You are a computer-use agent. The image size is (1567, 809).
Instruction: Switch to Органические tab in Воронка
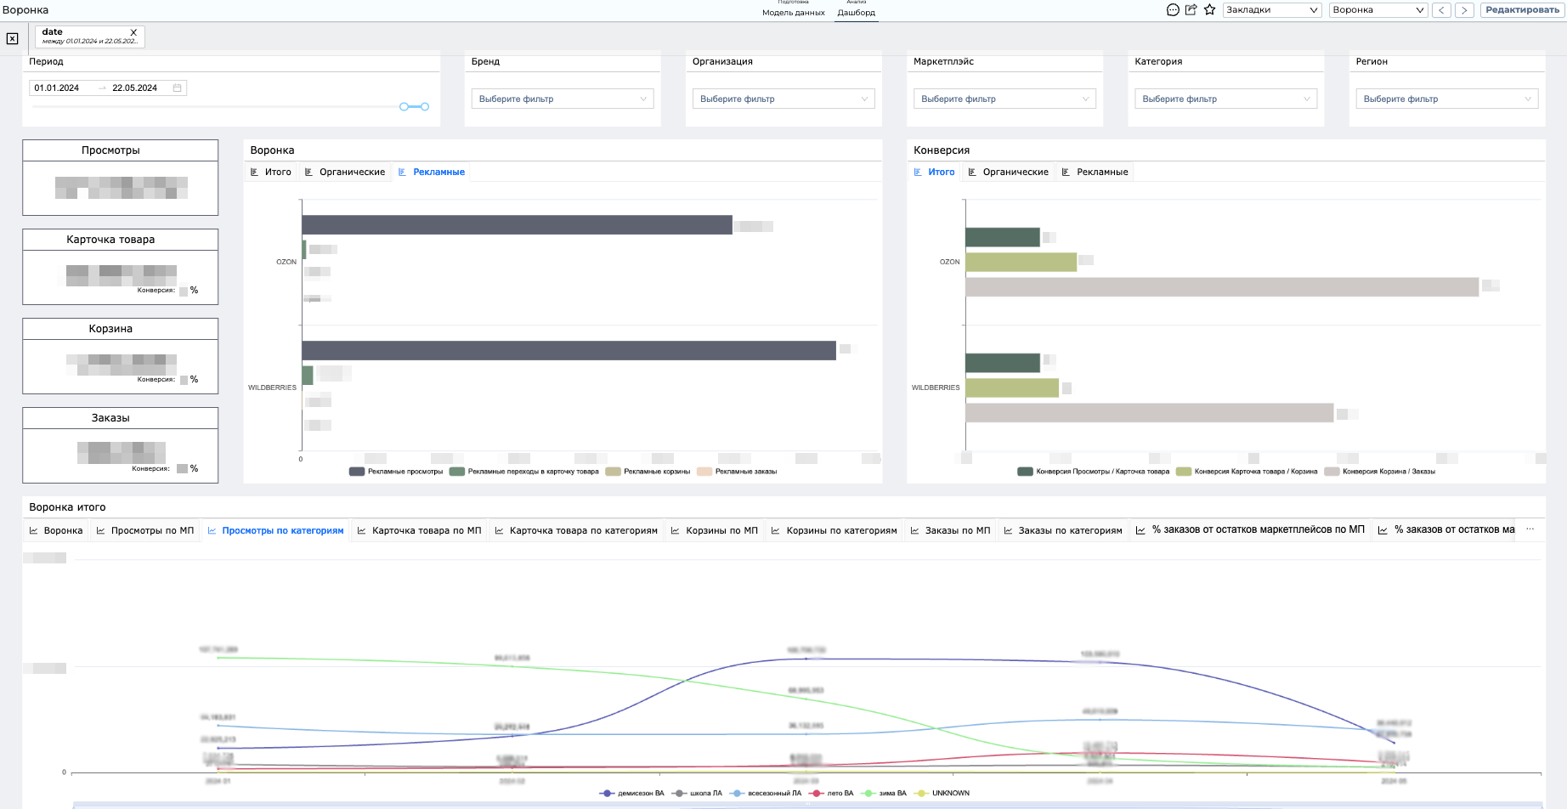click(x=345, y=172)
